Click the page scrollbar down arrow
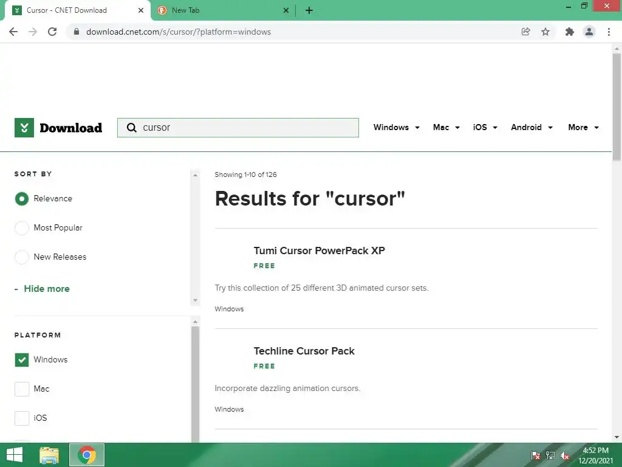622x467 pixels. 617,437
